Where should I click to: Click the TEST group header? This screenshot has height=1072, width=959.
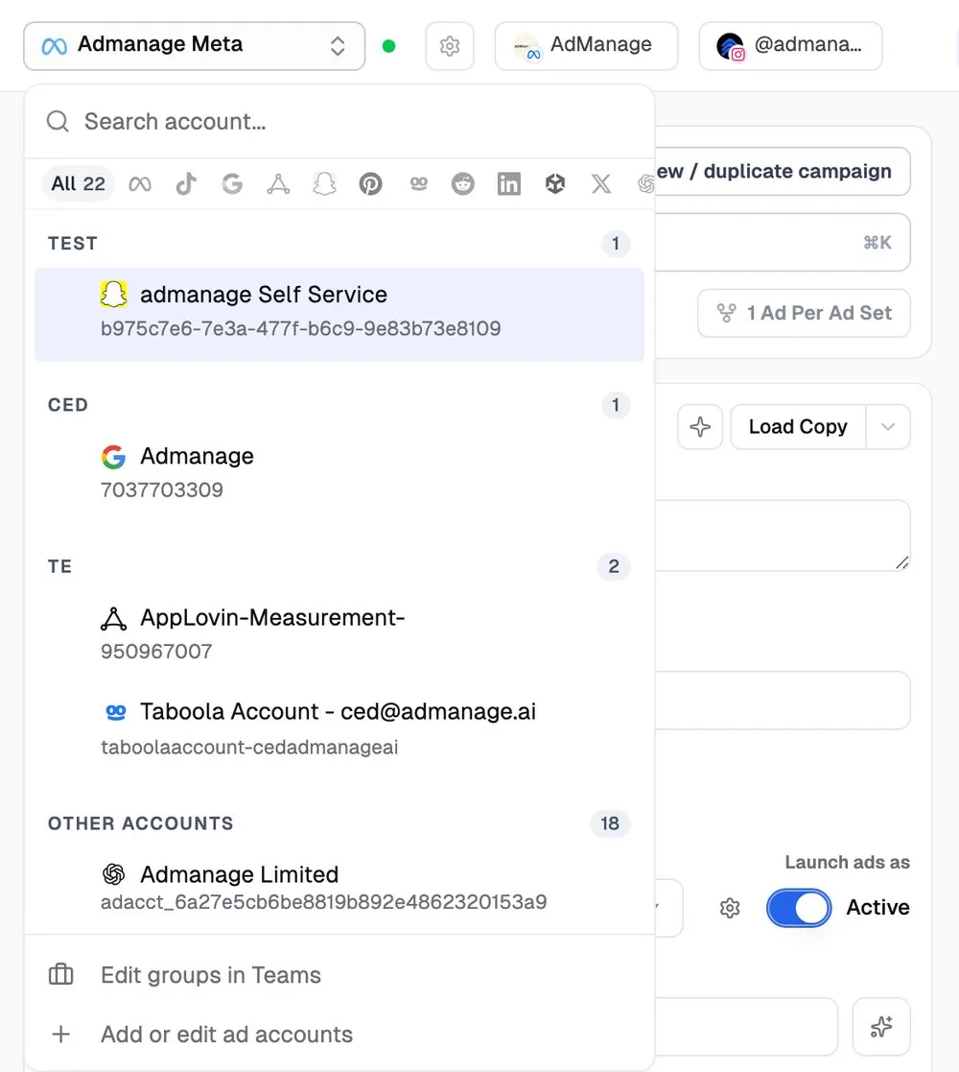point(72,244)
